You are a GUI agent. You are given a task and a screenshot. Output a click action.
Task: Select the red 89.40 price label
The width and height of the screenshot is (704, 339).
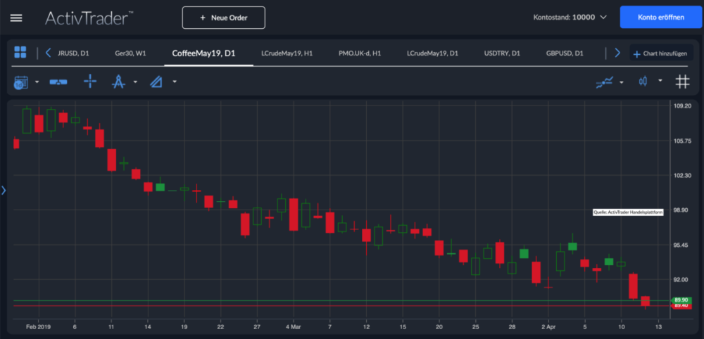click(681, 305)
